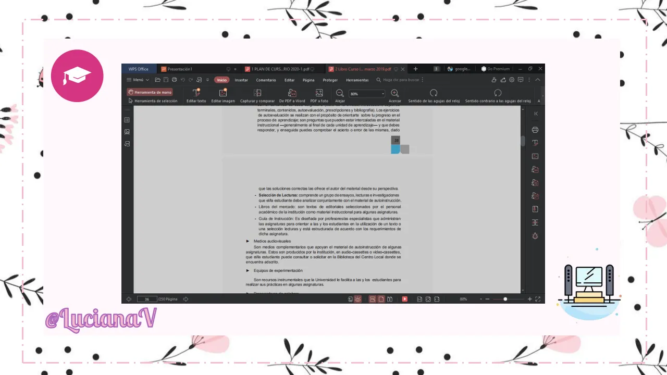This screenshot has height=375, width=667.
Task: Close the 2 Libro Curso marzo 2019.pdf tab
Action: pos(403,69)
